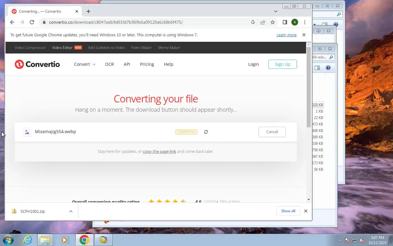
Task: Open the Windows Start menu
Action: click(8, 240)
